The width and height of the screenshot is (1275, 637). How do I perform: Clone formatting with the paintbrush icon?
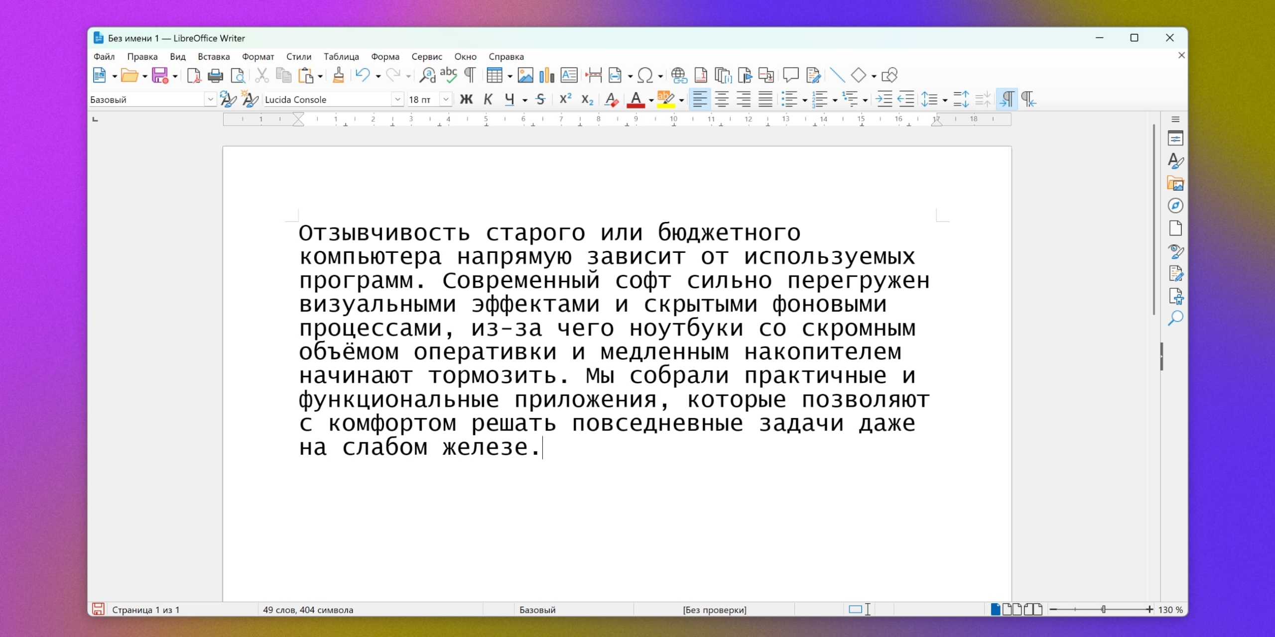[x=338, y=76]
